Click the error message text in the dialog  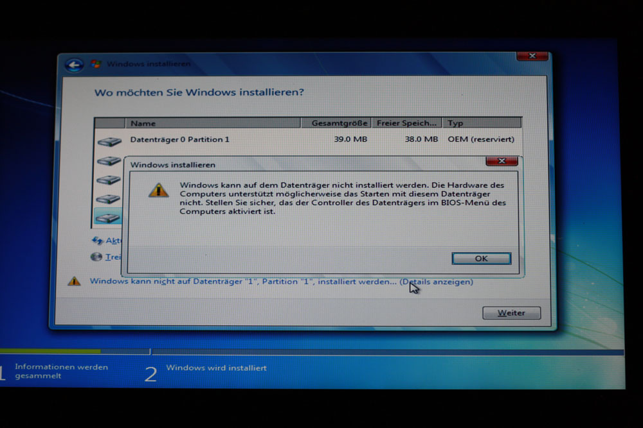pos(343,198)
